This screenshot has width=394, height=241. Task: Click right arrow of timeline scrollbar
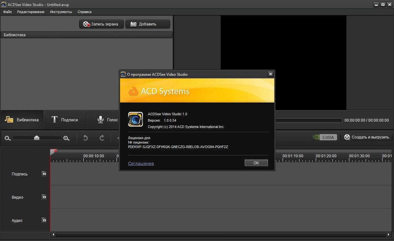(x=389, y=235)
